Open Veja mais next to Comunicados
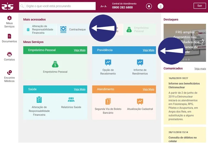 pyautogui.click(x=200, y=69)
